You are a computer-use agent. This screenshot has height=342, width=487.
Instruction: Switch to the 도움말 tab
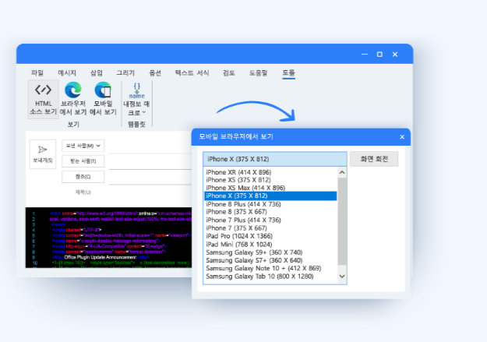pyautogui.click(x=258, y=72)
